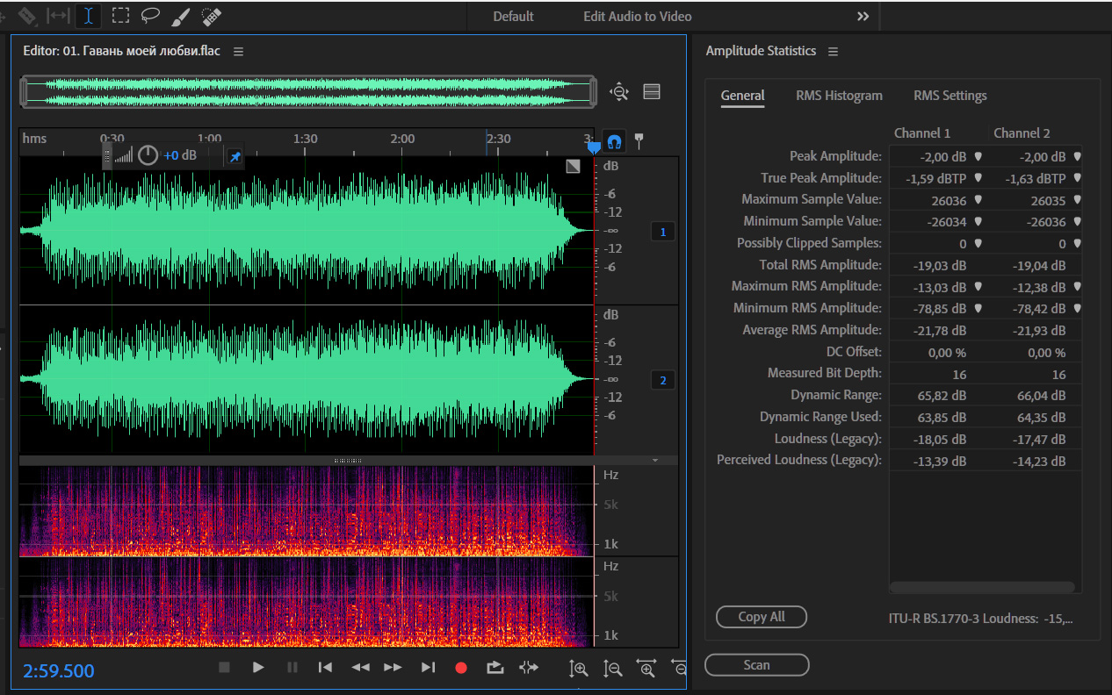Click the blue playhead marker on ruler

point(594,147)
